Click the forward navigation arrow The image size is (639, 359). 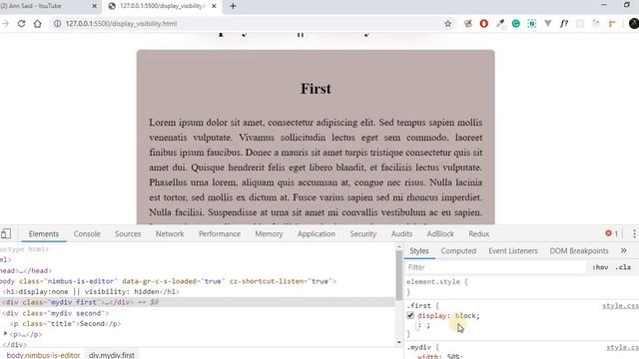click(5, 24)
